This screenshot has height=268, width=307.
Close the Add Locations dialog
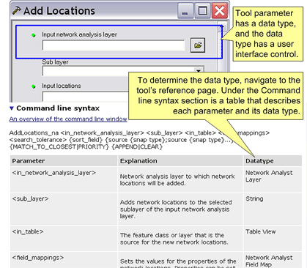(x=219, y=11)
